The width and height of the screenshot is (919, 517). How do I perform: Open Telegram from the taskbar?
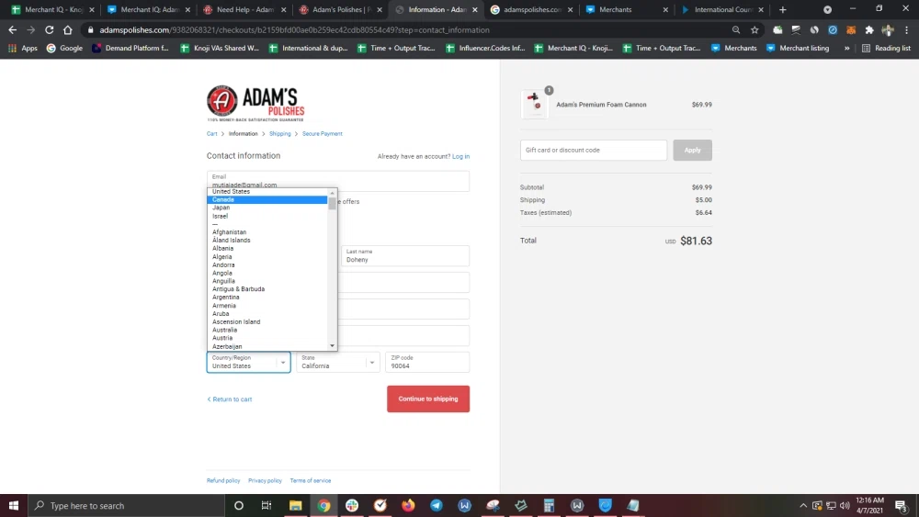[x=436, y=505]
